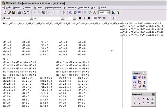Open the Matrix palette icon
167x109 pixels.
pyautogui.click(x=144, y=77)
